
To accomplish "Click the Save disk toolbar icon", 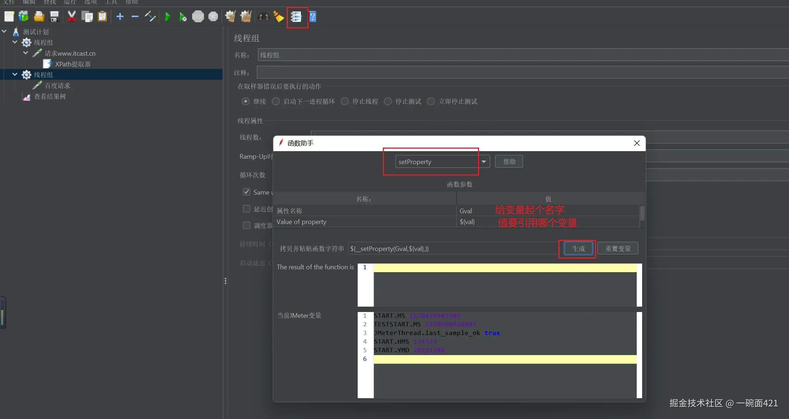I will point(54,17).
